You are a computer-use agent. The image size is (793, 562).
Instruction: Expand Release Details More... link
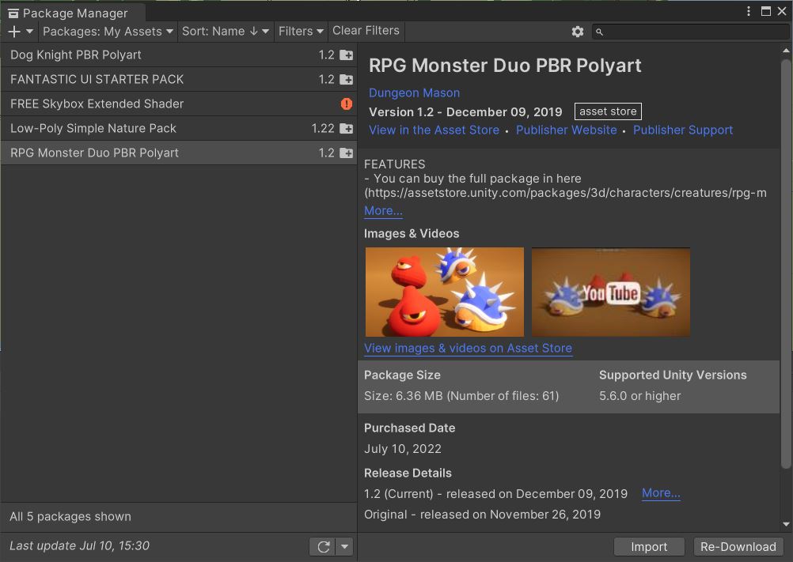661,492
